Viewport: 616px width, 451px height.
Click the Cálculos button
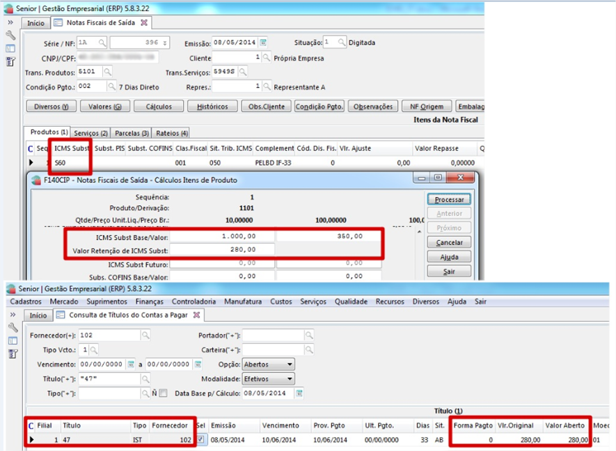(159, 106)
